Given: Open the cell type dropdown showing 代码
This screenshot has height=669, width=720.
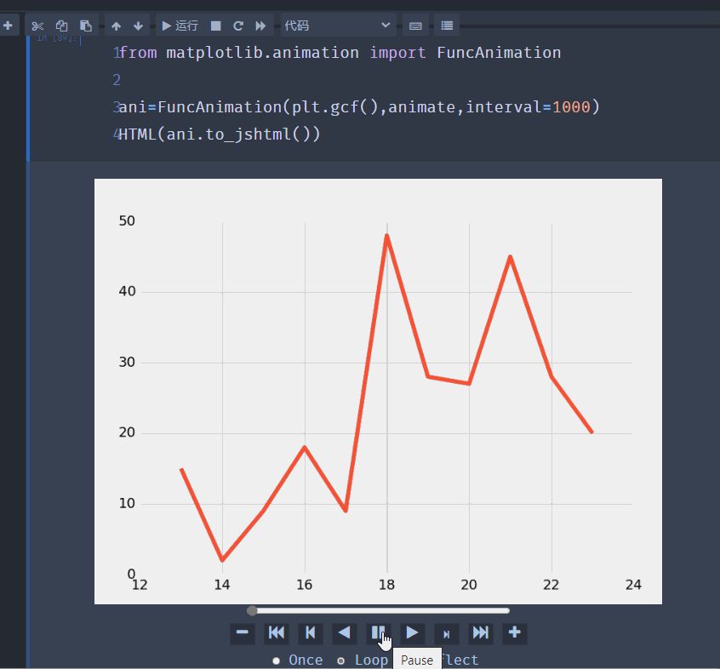Looking at the screenshot, I should pos(338,26).
